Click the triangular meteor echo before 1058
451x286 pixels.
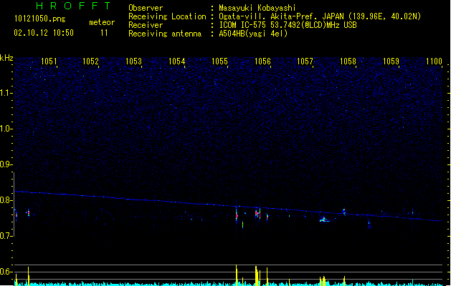tap(324, 220)
